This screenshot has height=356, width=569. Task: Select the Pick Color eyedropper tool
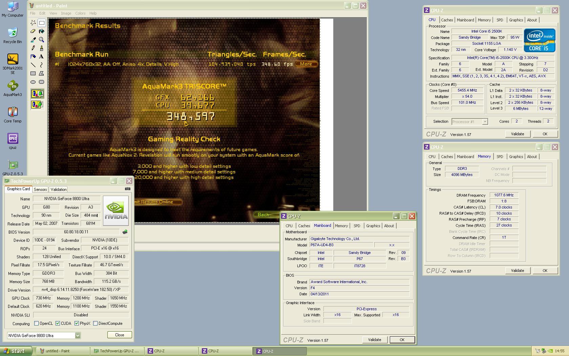click(x=33, y=40)
